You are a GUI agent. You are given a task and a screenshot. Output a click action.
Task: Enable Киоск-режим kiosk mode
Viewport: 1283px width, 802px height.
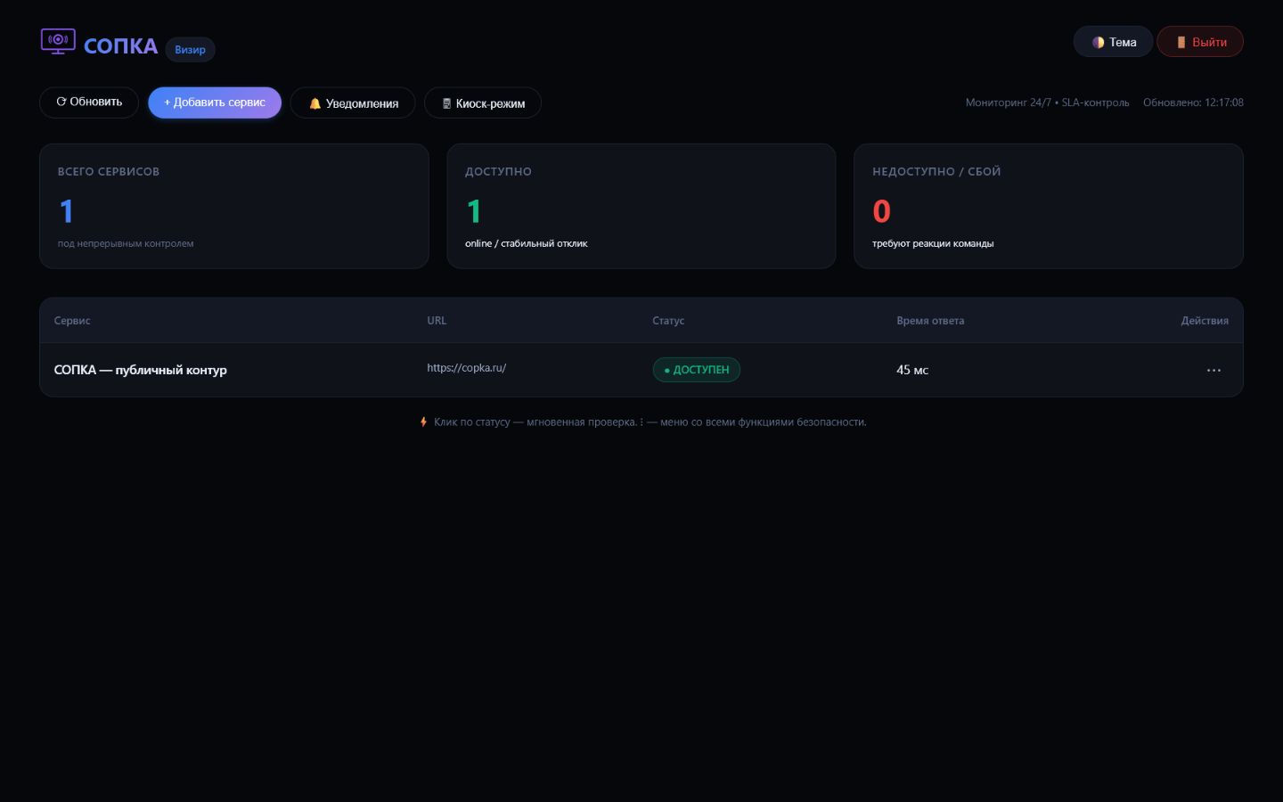click(x=483, y=103)
